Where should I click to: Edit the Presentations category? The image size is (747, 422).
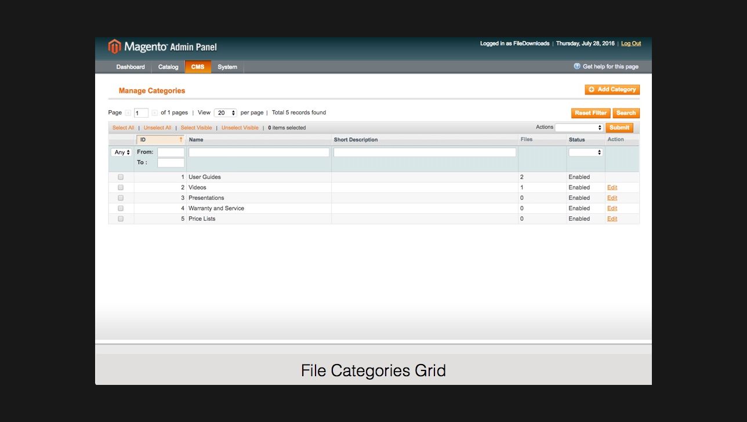pos(612,198)
